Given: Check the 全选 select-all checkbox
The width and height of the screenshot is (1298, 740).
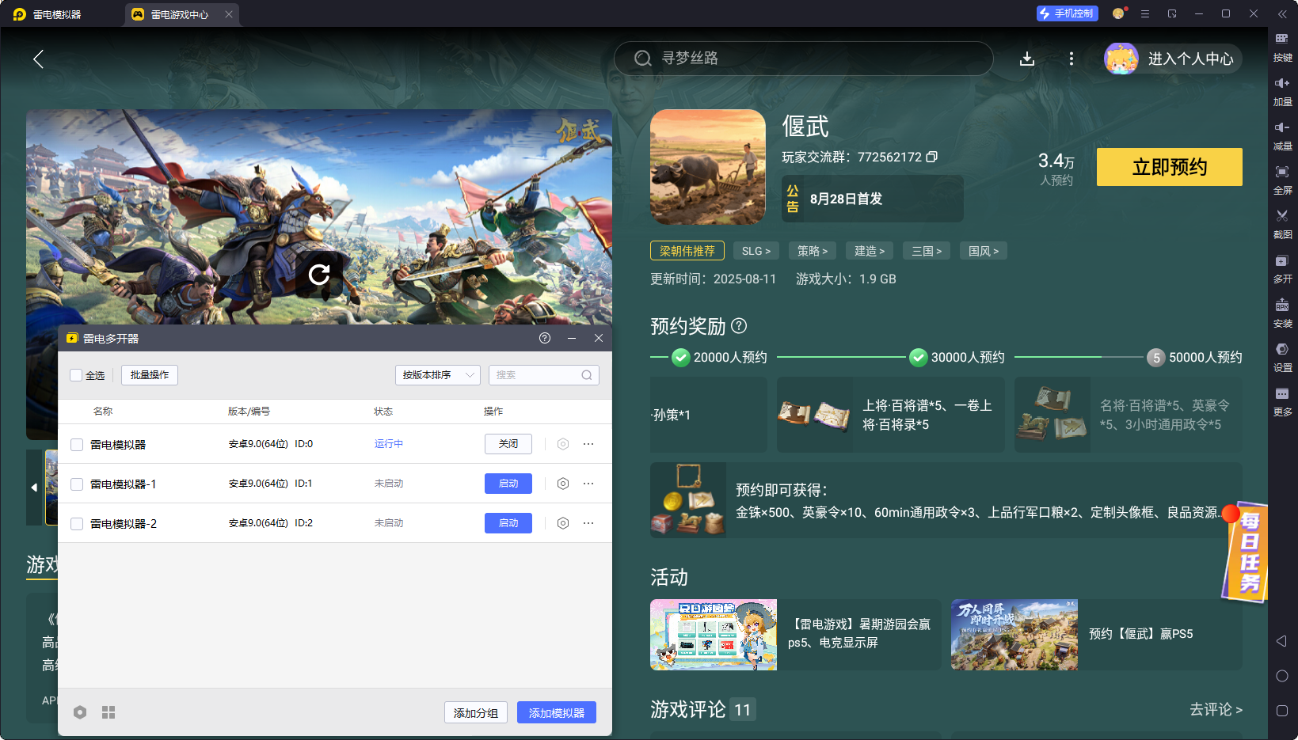Looking at the screenshot, I should [x=76, y=375].
